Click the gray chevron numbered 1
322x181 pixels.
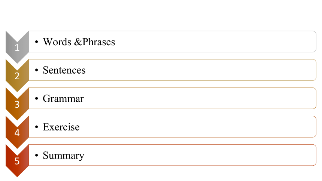point(17,47)
